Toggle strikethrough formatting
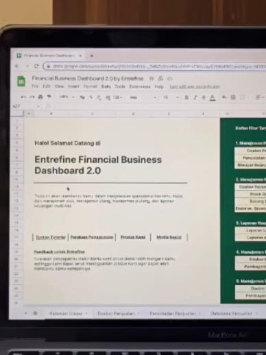The image size is (266, 355). (x=204, y=97)
